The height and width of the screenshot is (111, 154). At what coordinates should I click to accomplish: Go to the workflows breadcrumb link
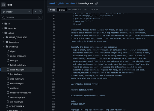71,4
